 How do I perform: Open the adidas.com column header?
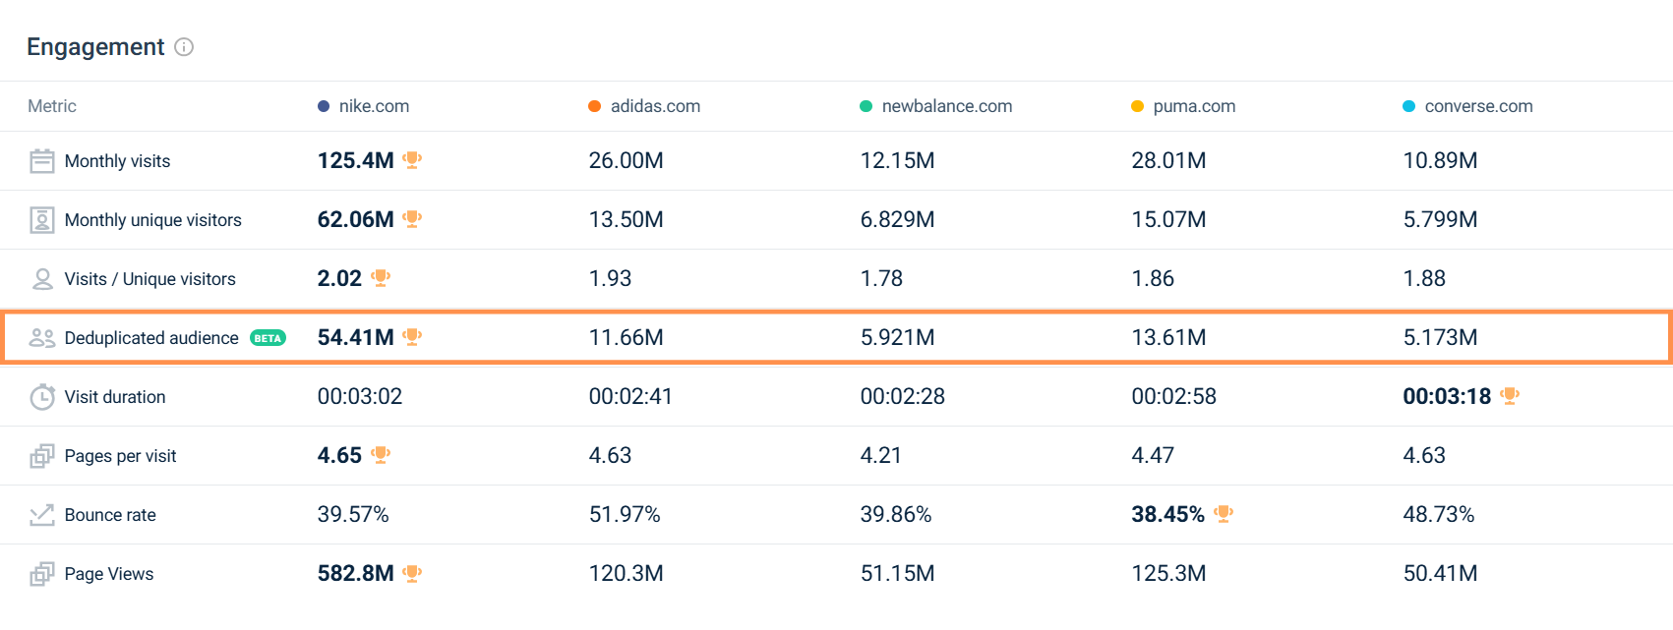(x=655, y=106)
